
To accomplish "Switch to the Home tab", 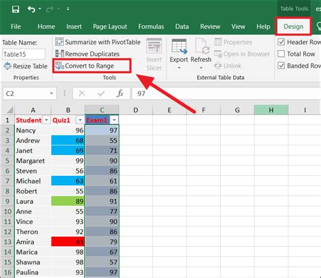I will (x=46, y=26).
